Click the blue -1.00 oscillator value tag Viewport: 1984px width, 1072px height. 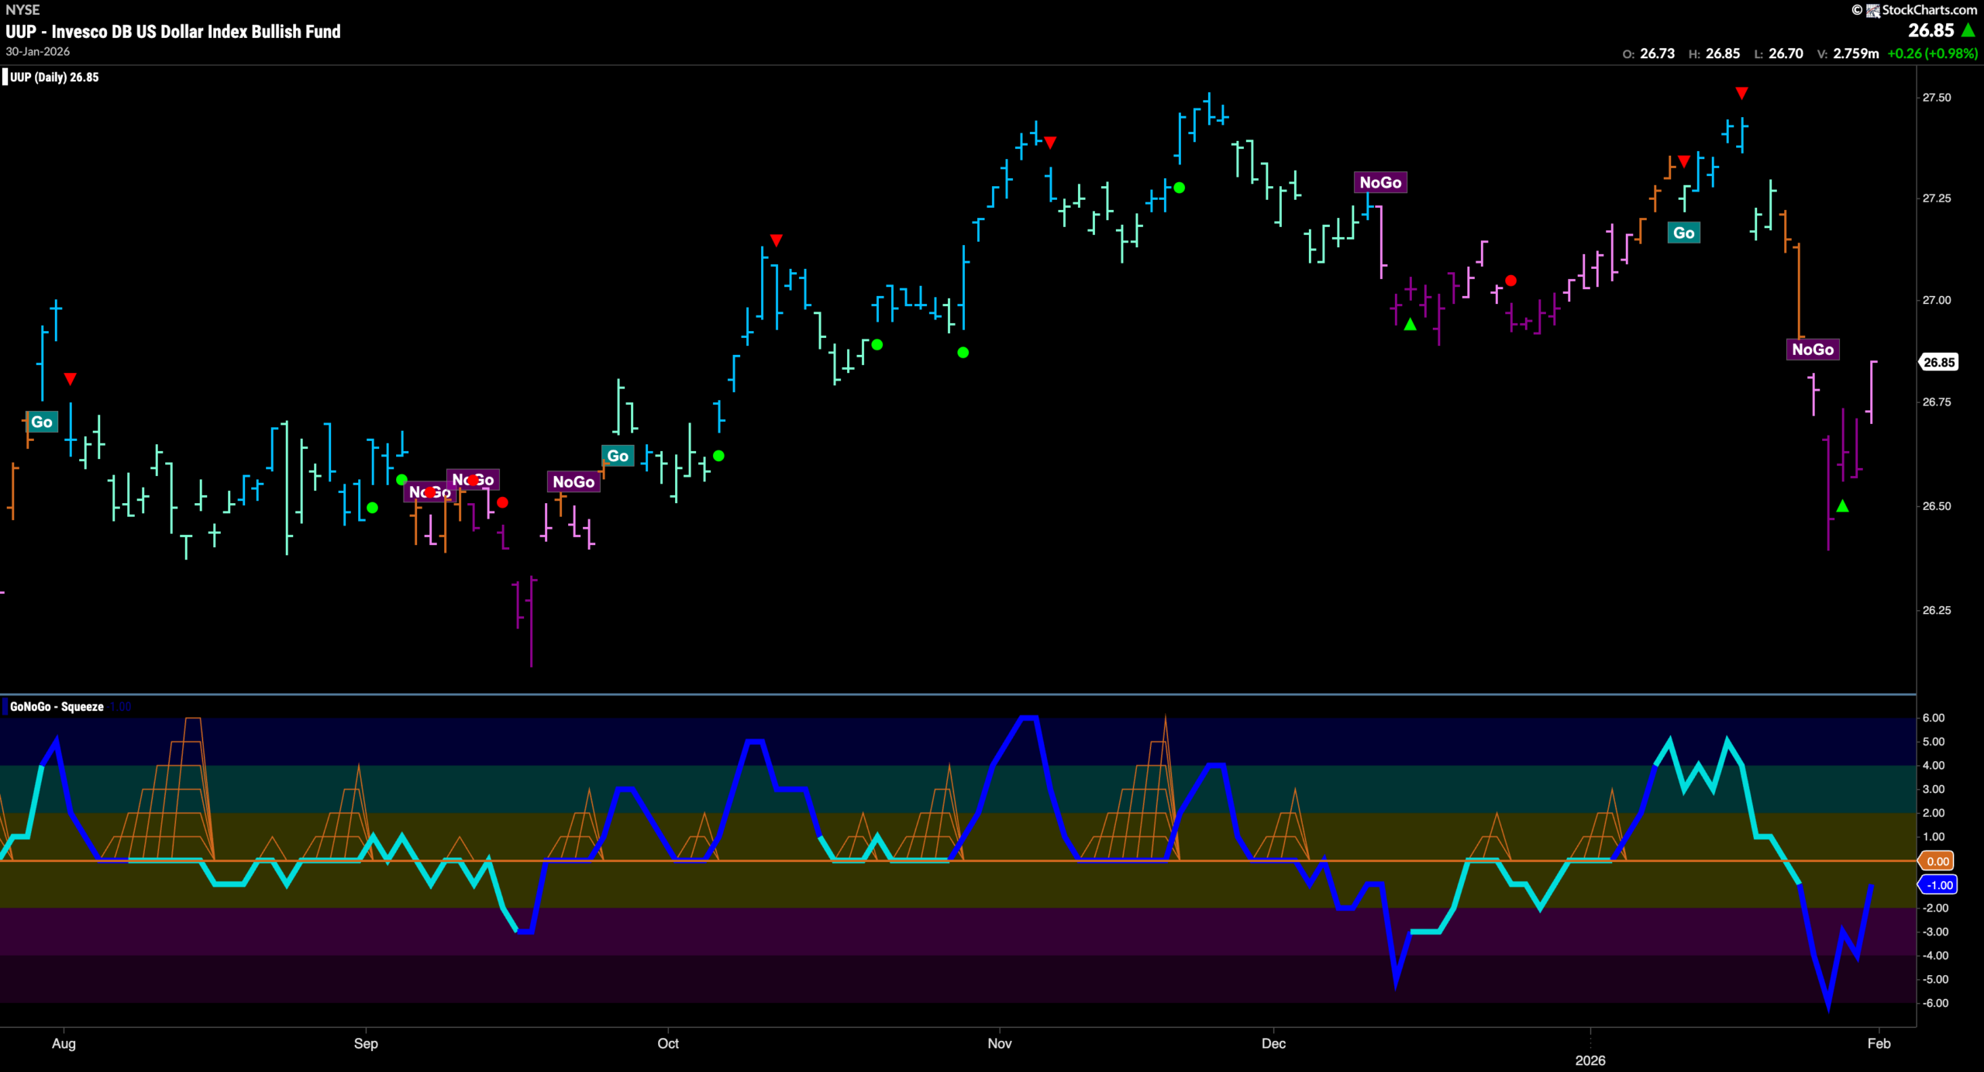[x=1938, y=885]
